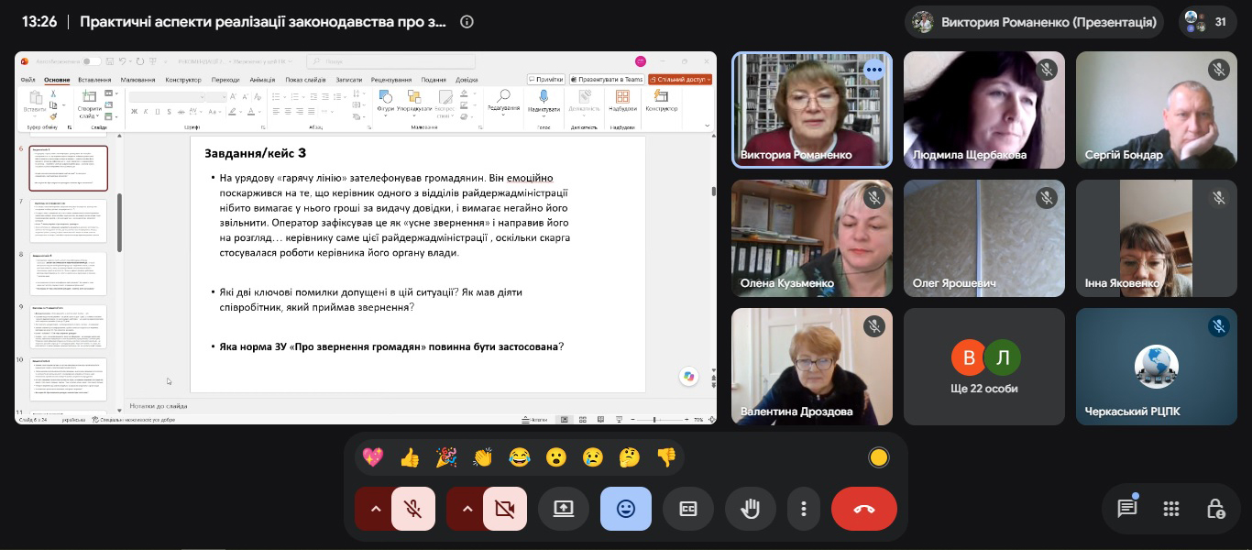Adjust the PowerPoint zoom slider

pos(653,420)
